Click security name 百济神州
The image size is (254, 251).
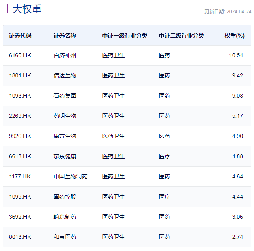click(x=65, y=55)
